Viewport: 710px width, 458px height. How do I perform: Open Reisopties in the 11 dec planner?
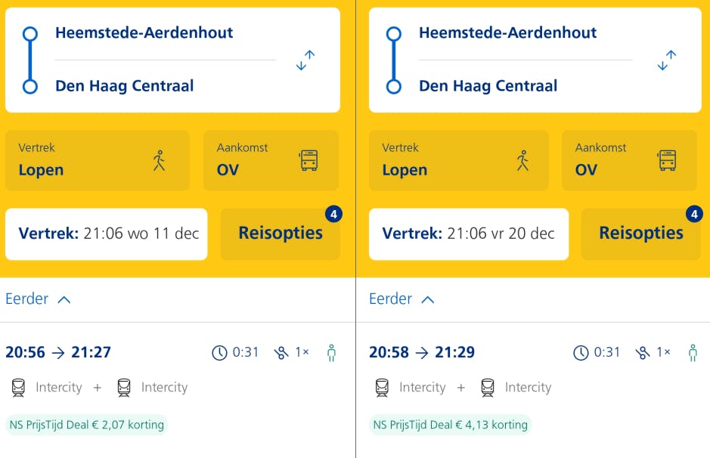[x=281, y=234]
